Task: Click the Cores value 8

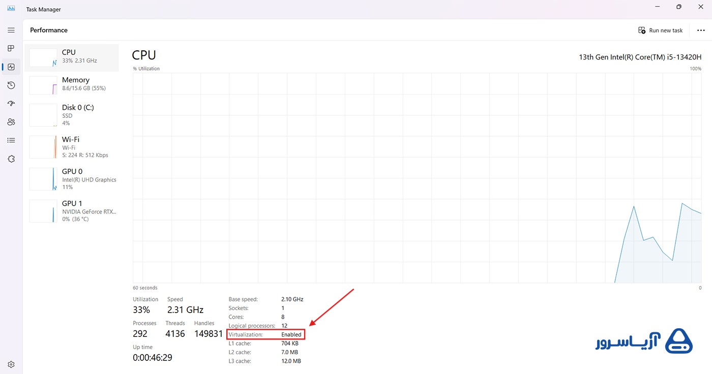Action: tap(283, 317)
